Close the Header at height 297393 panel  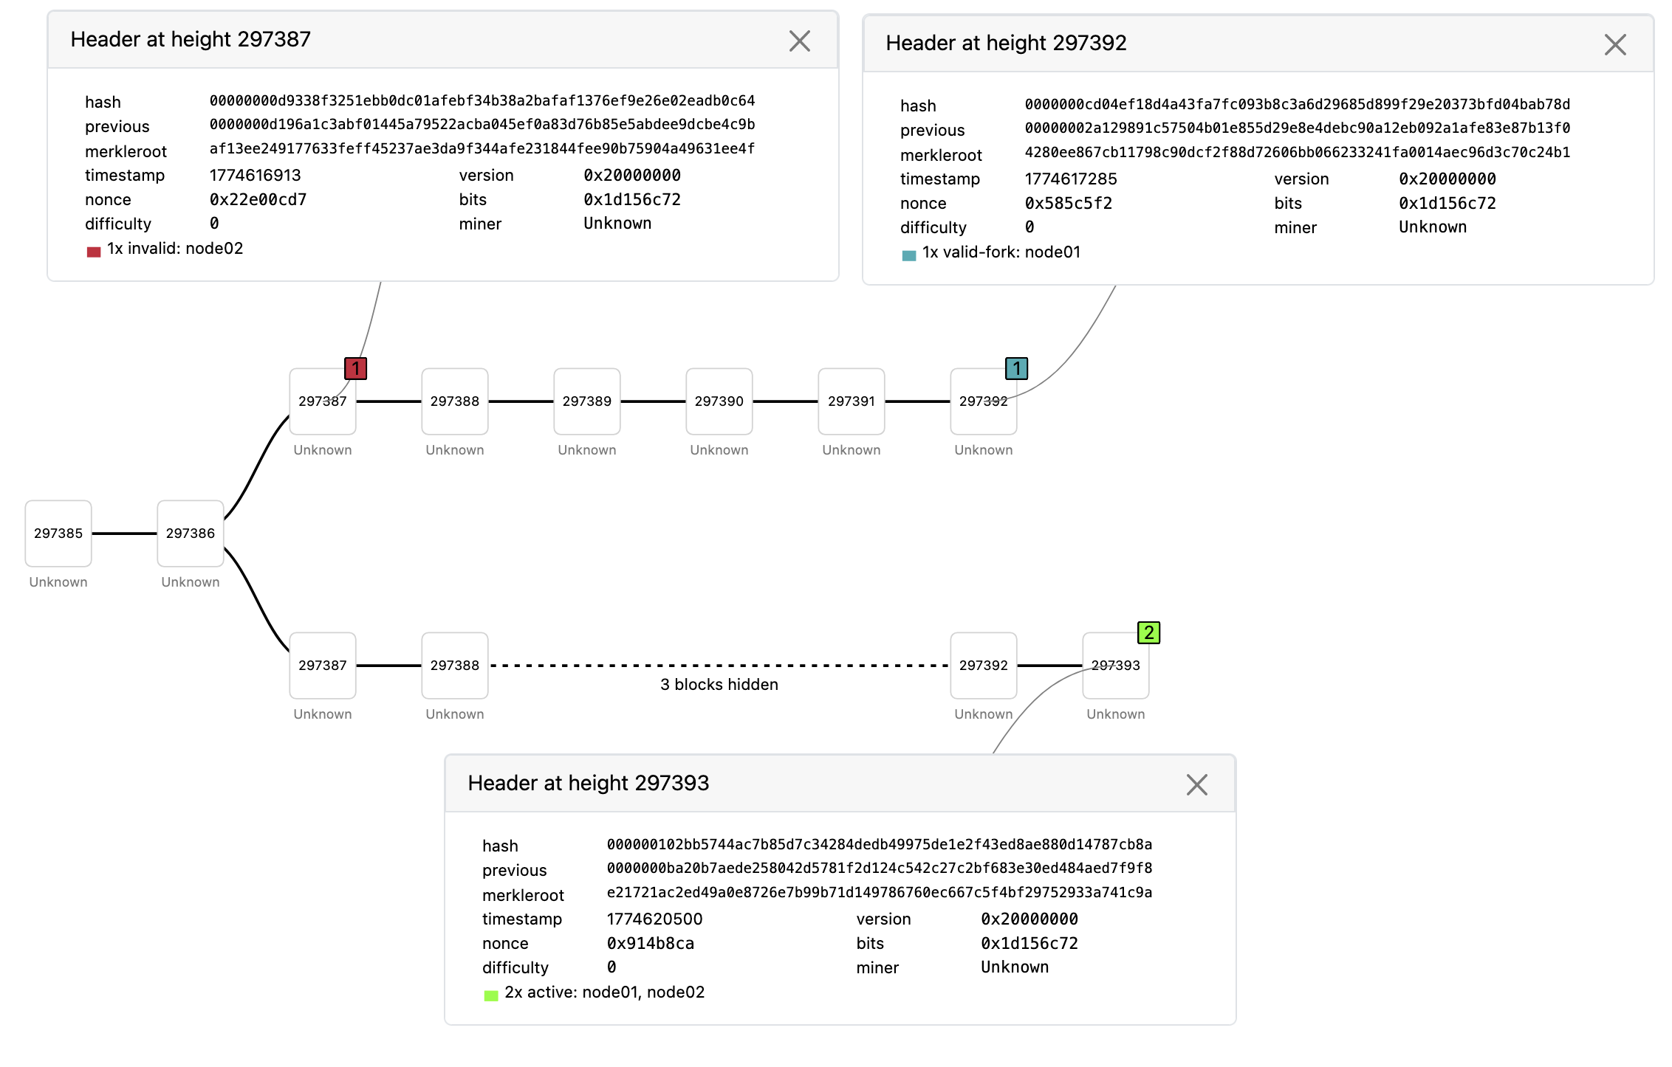pos(1196,784)
